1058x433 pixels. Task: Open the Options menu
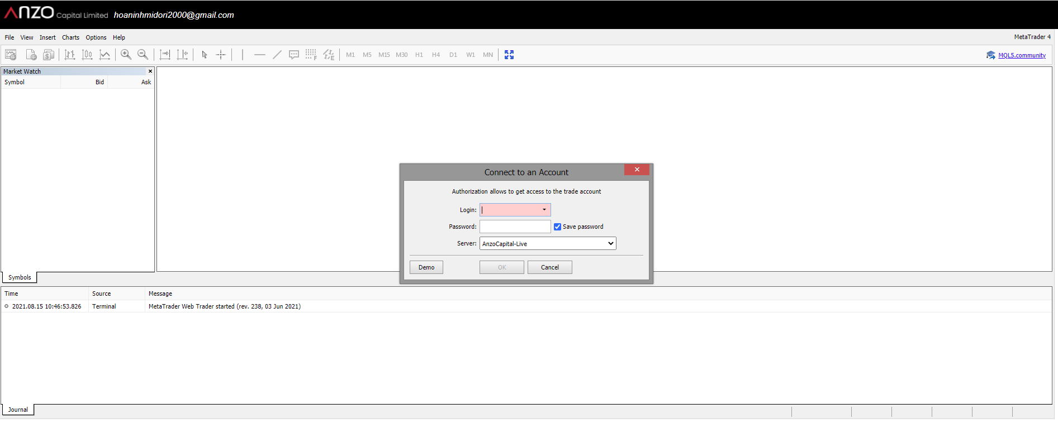pos(96,37)
